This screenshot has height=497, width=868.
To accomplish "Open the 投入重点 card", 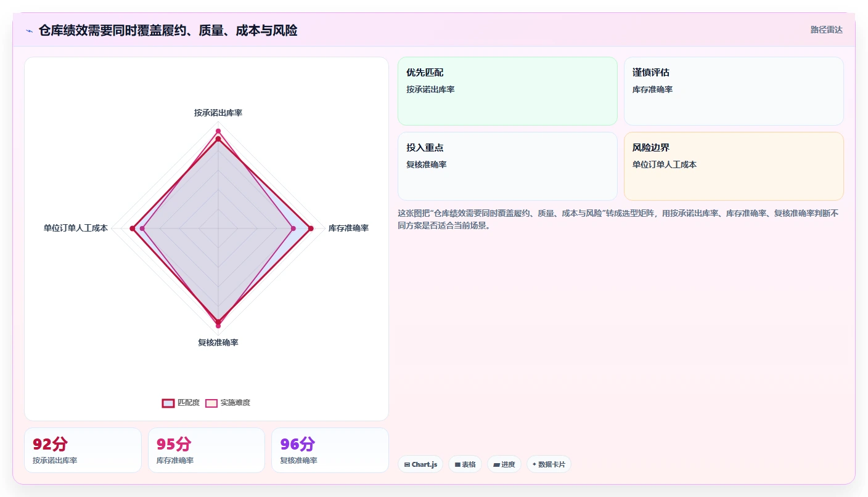I will 507,166.
